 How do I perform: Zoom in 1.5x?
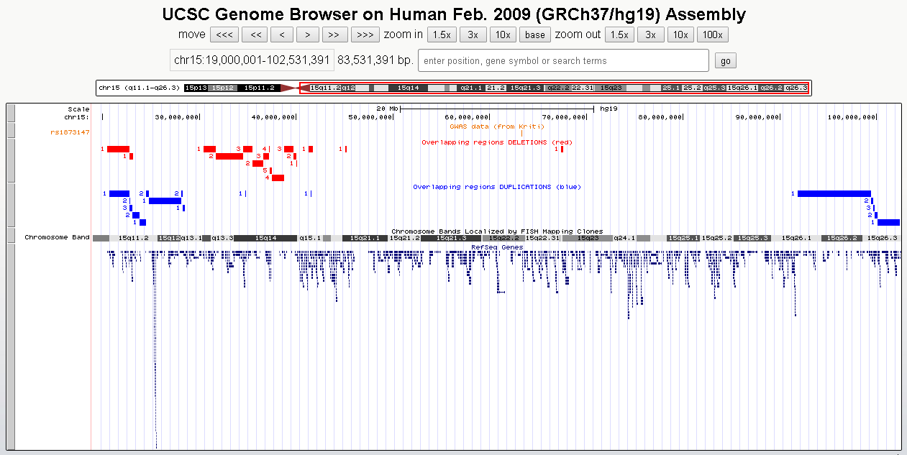tap(441, 35)
